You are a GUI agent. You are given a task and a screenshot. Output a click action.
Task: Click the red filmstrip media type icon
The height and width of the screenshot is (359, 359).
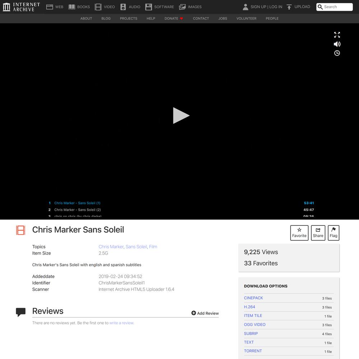tap(20, 230)
